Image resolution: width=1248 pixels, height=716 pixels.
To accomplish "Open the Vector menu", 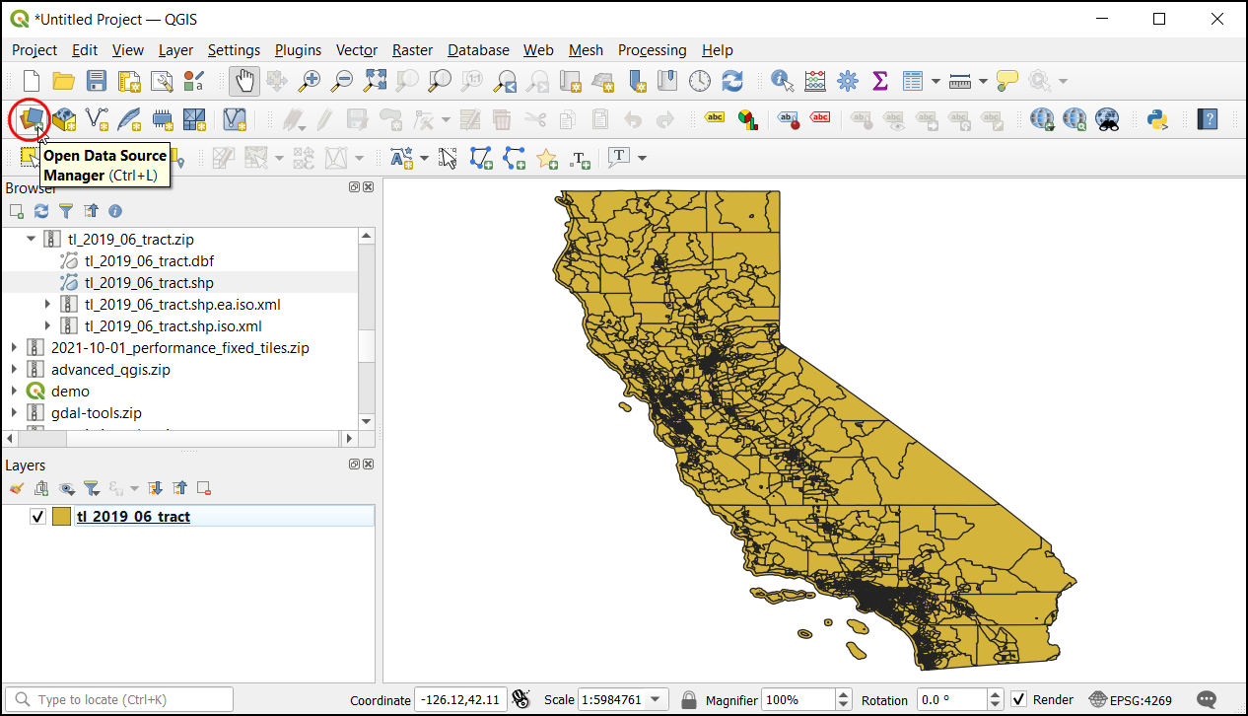I will tap(356, 50).
